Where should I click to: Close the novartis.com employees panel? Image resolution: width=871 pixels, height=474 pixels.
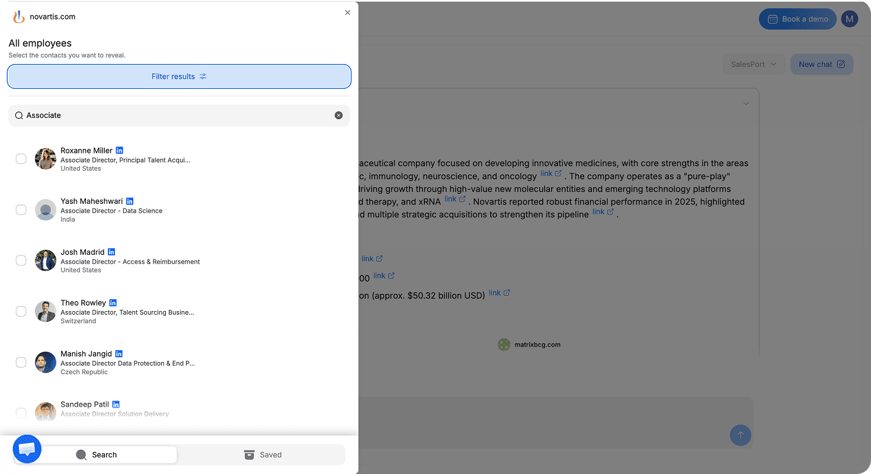coord(347,12)
